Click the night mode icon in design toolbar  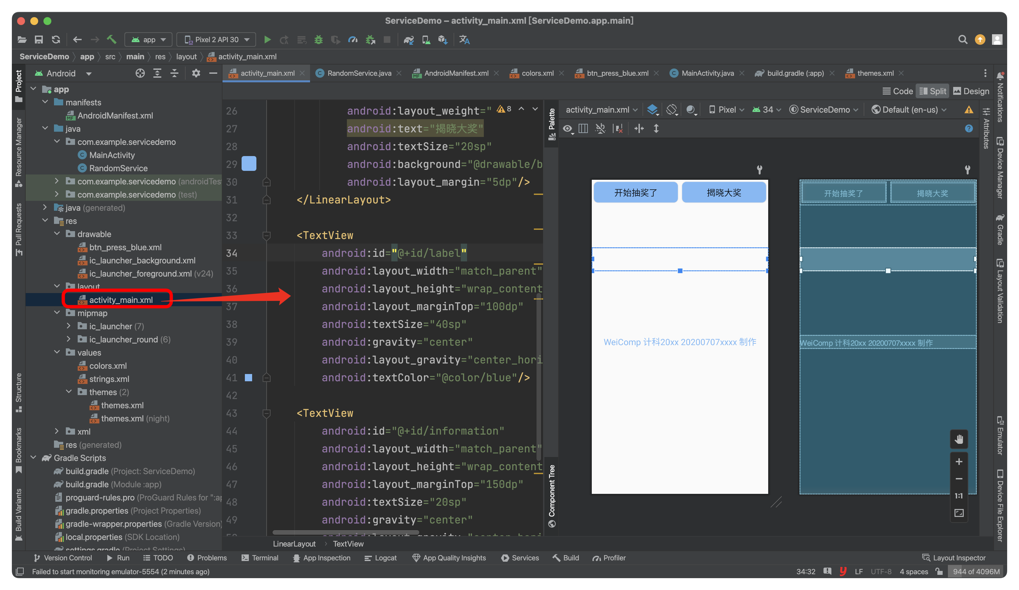(691, 110)
